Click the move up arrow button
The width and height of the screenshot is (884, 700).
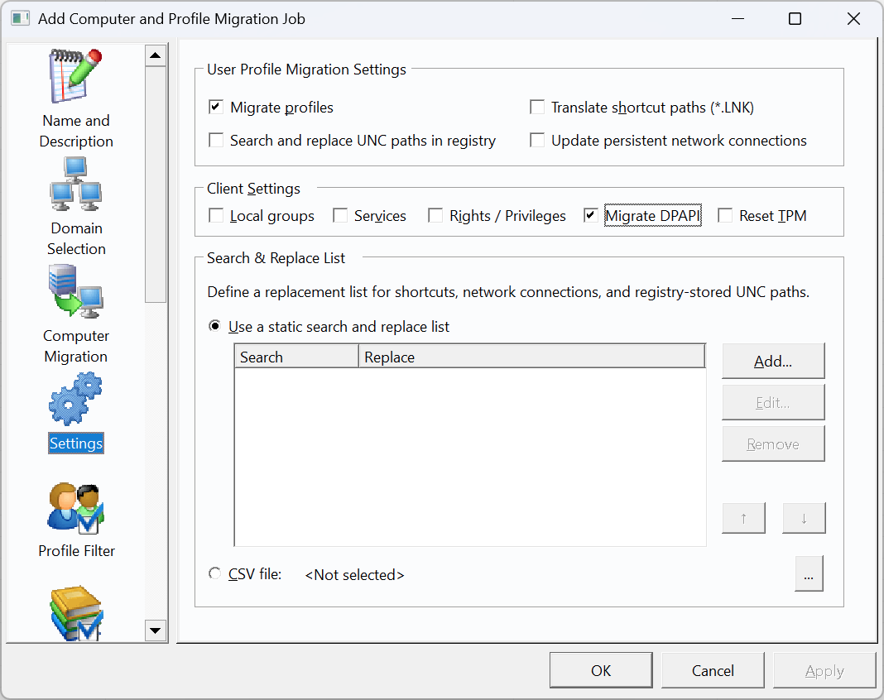point(743,518)
